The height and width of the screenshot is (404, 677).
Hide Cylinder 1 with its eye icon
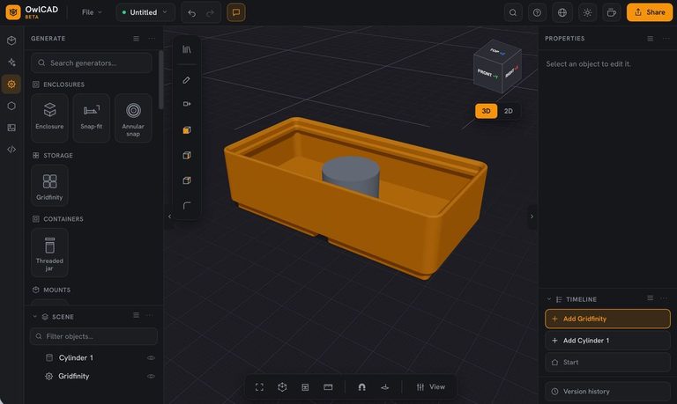pyautogui.click(x=151, y=358)
